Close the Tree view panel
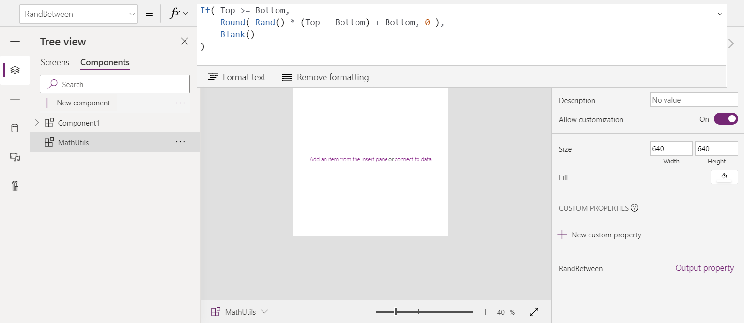 [185, 42]
